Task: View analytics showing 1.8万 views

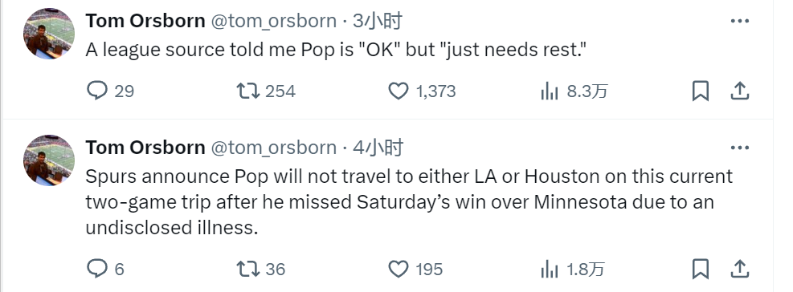Action: pyautogui.click(x=572, y=269)
